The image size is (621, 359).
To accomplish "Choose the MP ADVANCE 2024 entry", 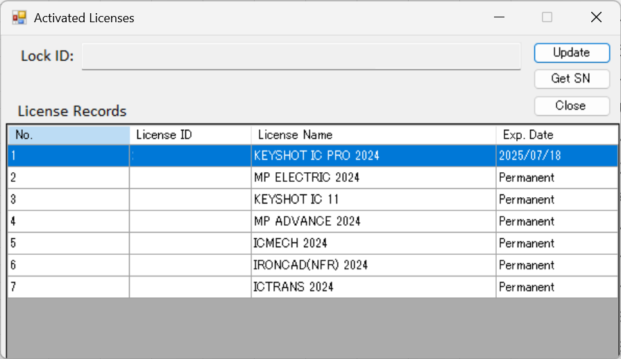I will click(x=307, y=222).
